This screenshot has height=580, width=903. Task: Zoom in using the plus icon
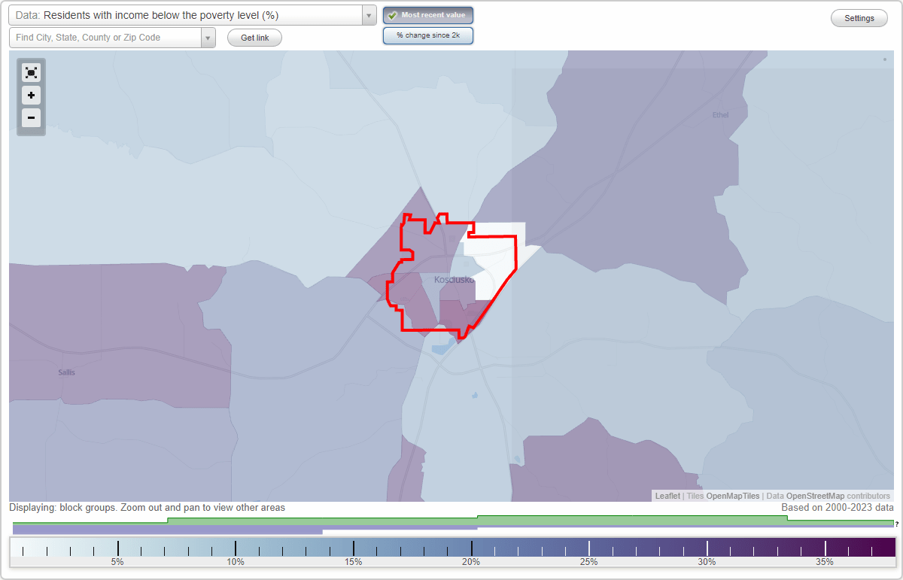[31, 96]
